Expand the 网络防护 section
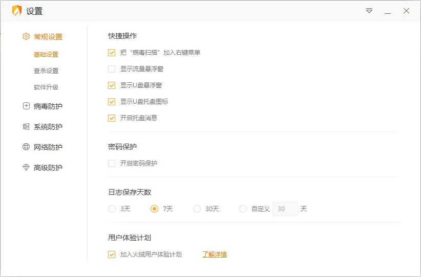This screenshot has height=277, width=421. click(x=48, y=147)
